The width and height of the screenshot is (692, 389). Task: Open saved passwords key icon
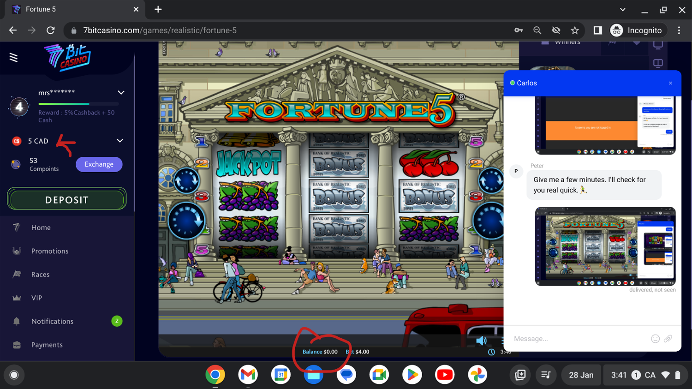519,30
